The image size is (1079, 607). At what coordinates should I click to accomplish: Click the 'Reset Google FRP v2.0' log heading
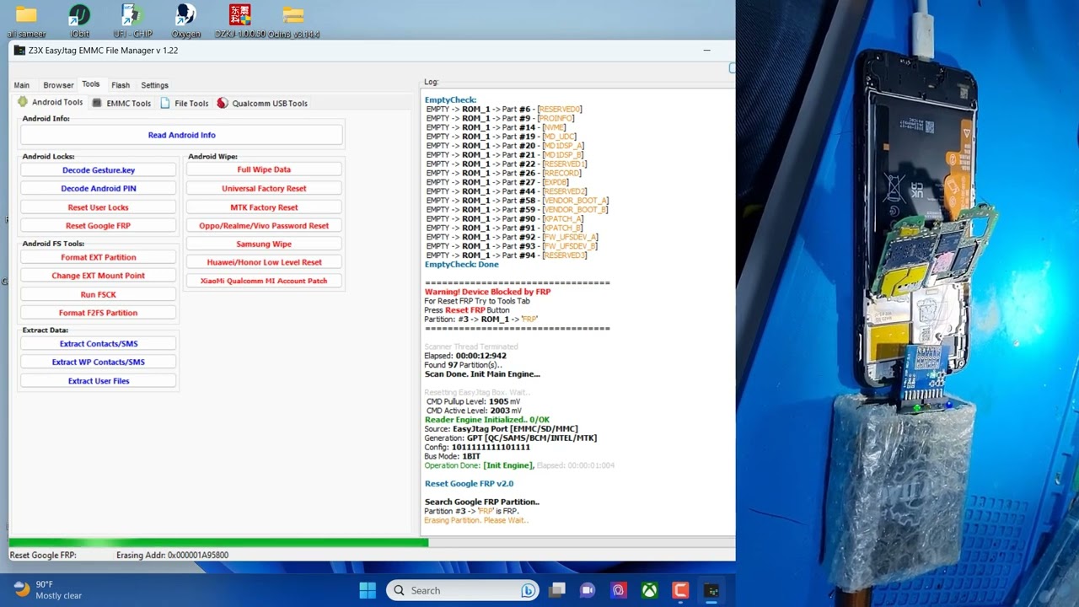click(x=469, y=484)
